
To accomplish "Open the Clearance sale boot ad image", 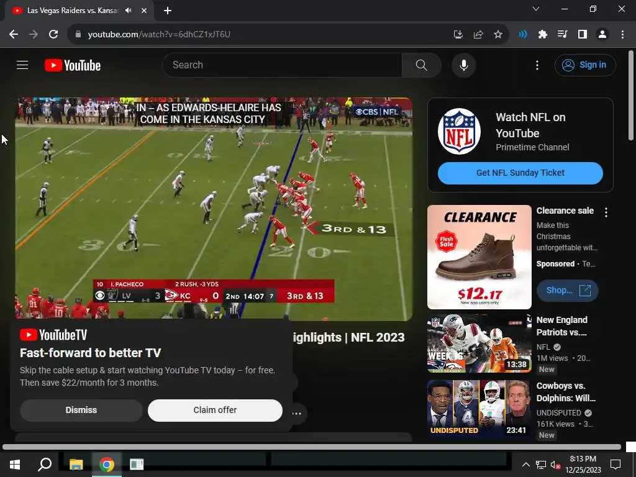I will [479, 257].
